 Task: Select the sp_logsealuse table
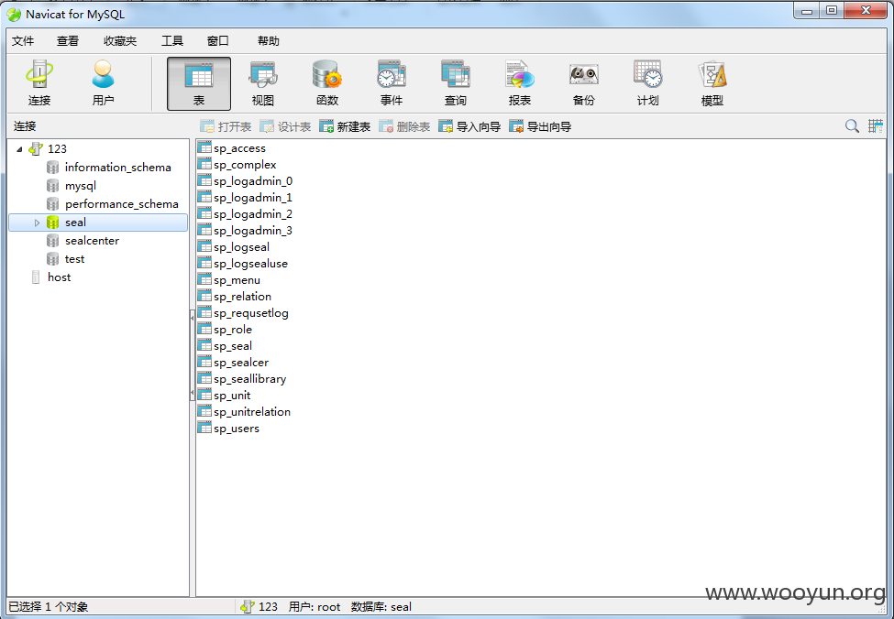pos(251,264)
